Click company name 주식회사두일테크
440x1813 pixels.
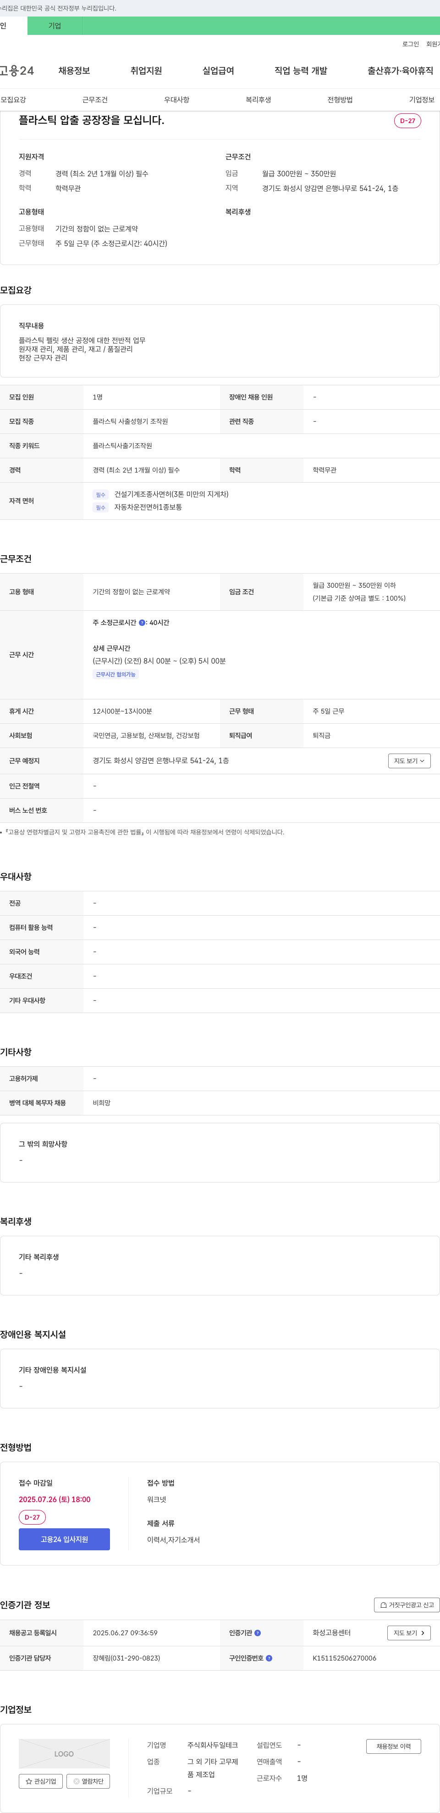pyautogui.click(x=212, y=1745)
